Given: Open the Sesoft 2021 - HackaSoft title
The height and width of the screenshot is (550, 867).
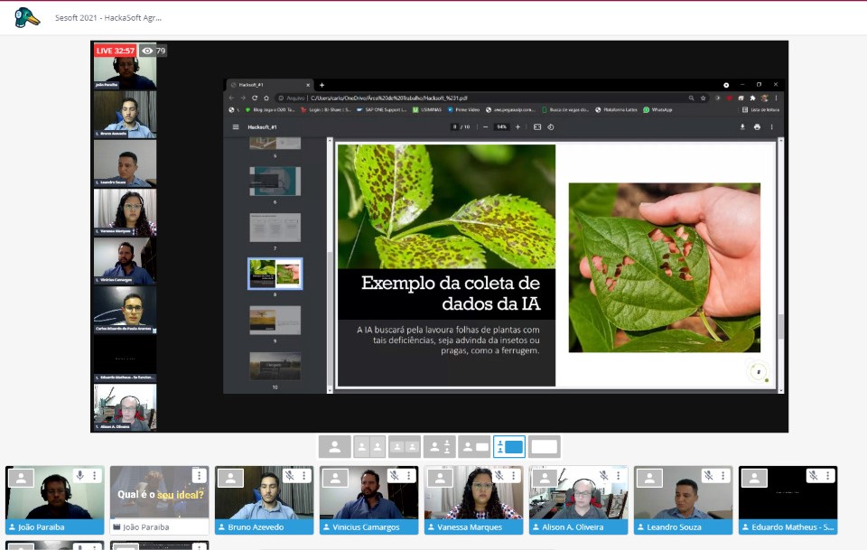Looking at the screenshot, I should tap(108, 18).
